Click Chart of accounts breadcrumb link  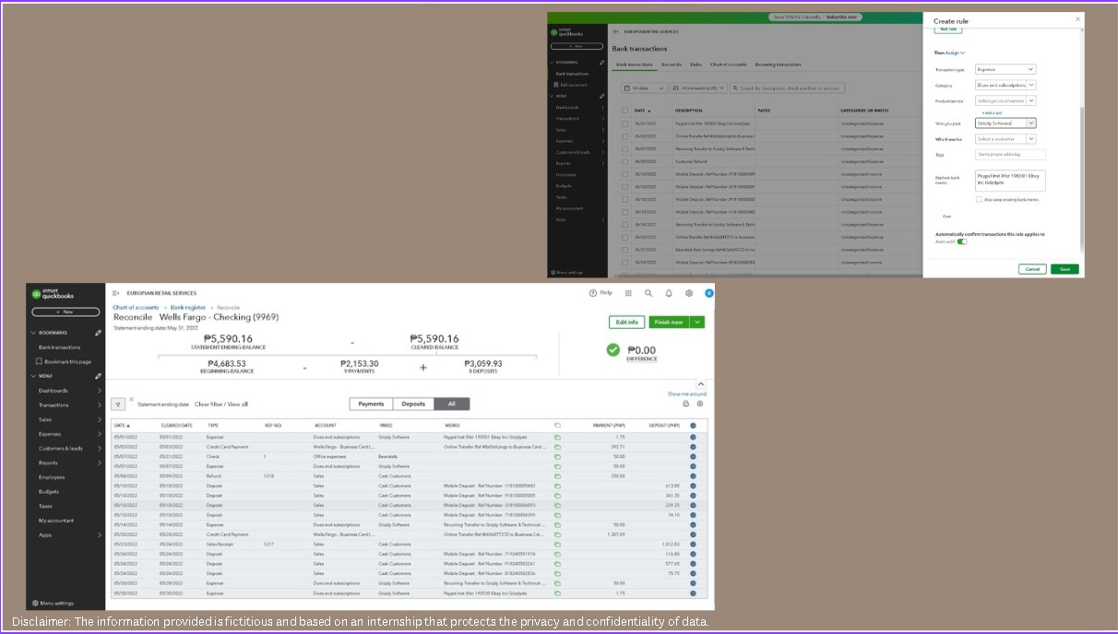coord(137,307)
